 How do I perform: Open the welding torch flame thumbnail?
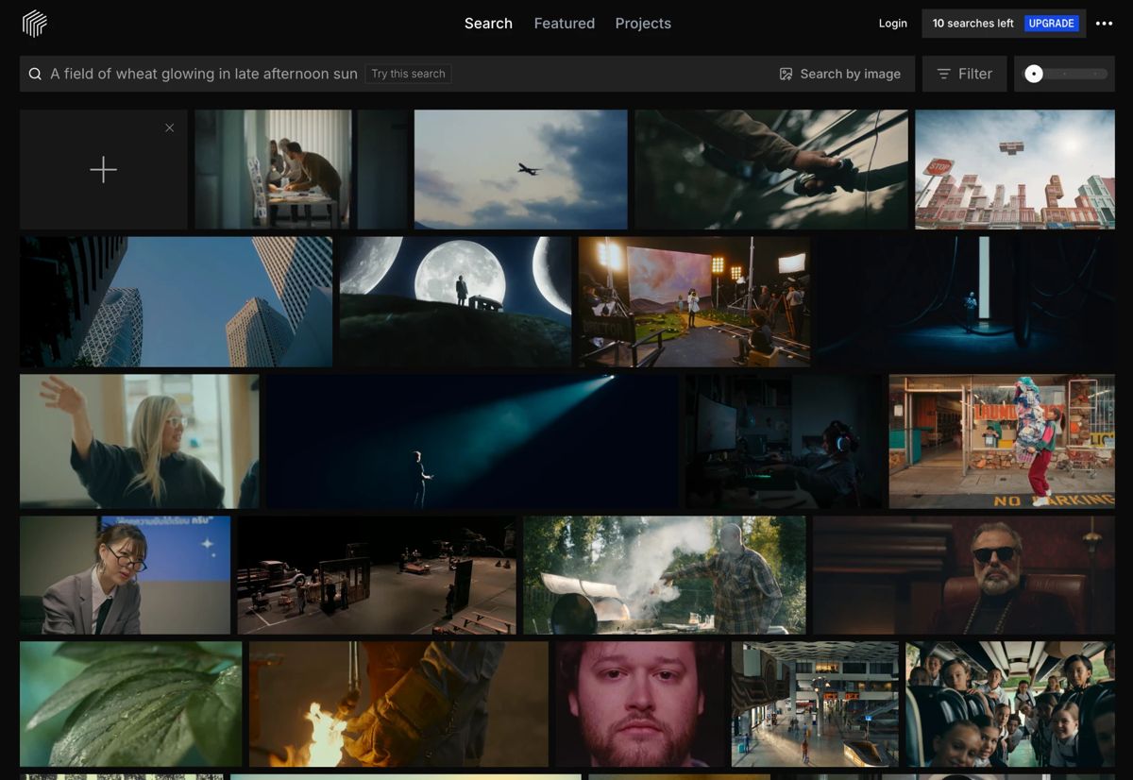click(398, 704)
